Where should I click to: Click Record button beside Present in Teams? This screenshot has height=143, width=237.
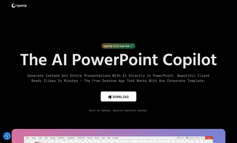(x=181, y=138)
